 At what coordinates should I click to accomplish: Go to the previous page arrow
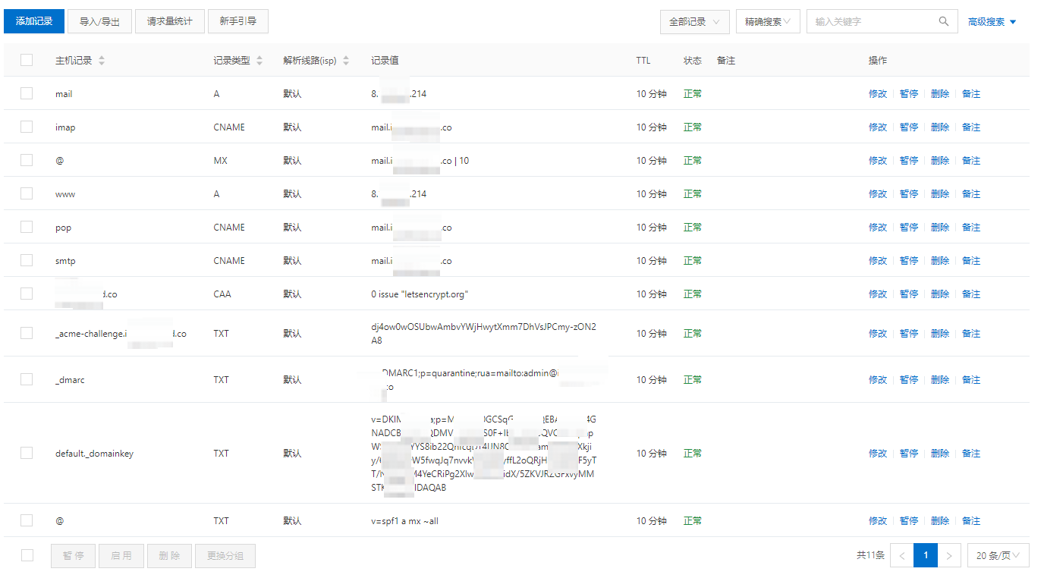click(901, 555)
